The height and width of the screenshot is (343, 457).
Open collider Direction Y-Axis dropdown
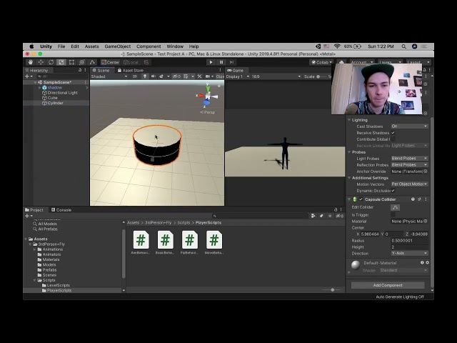[x=409, y=253]
